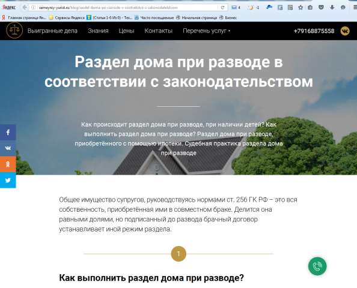Open the Yandex mail icon showing 4
357x288 pixels.
[x=236, y=8]
